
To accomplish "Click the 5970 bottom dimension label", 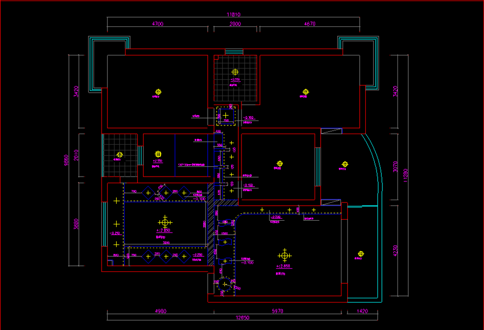I will coord(277,311).
